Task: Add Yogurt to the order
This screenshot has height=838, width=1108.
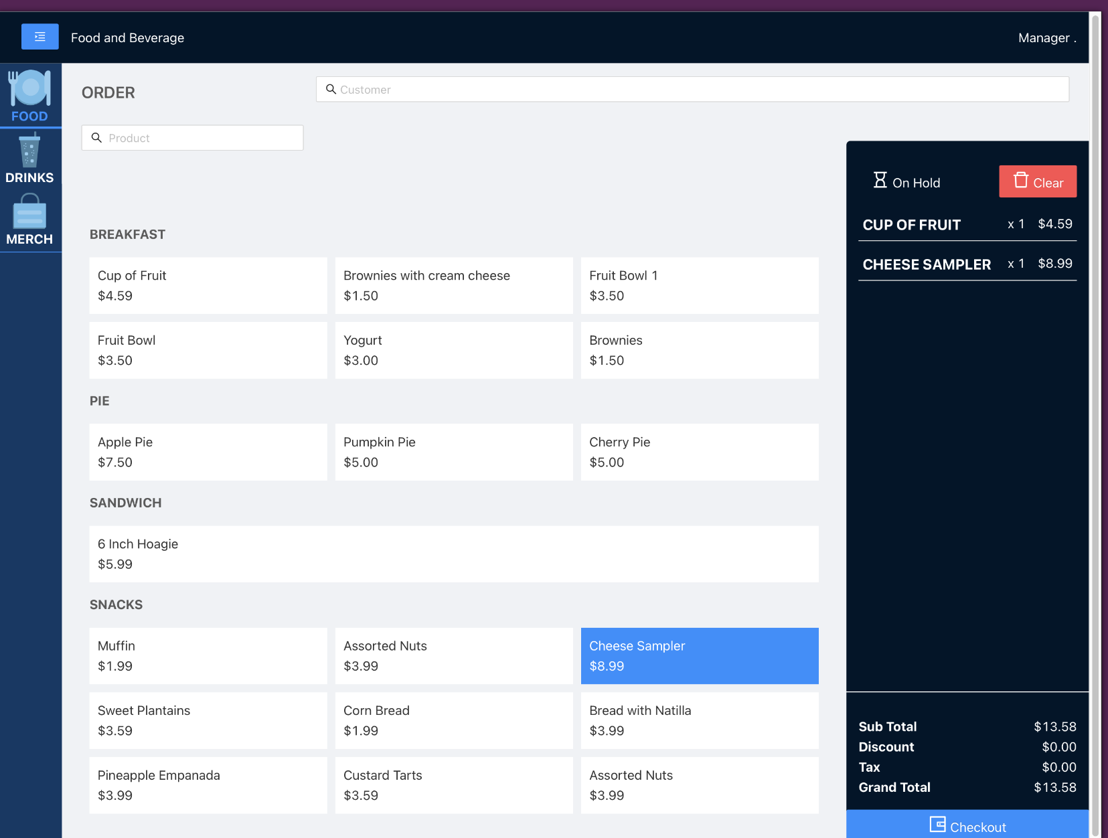Action: 453,350
